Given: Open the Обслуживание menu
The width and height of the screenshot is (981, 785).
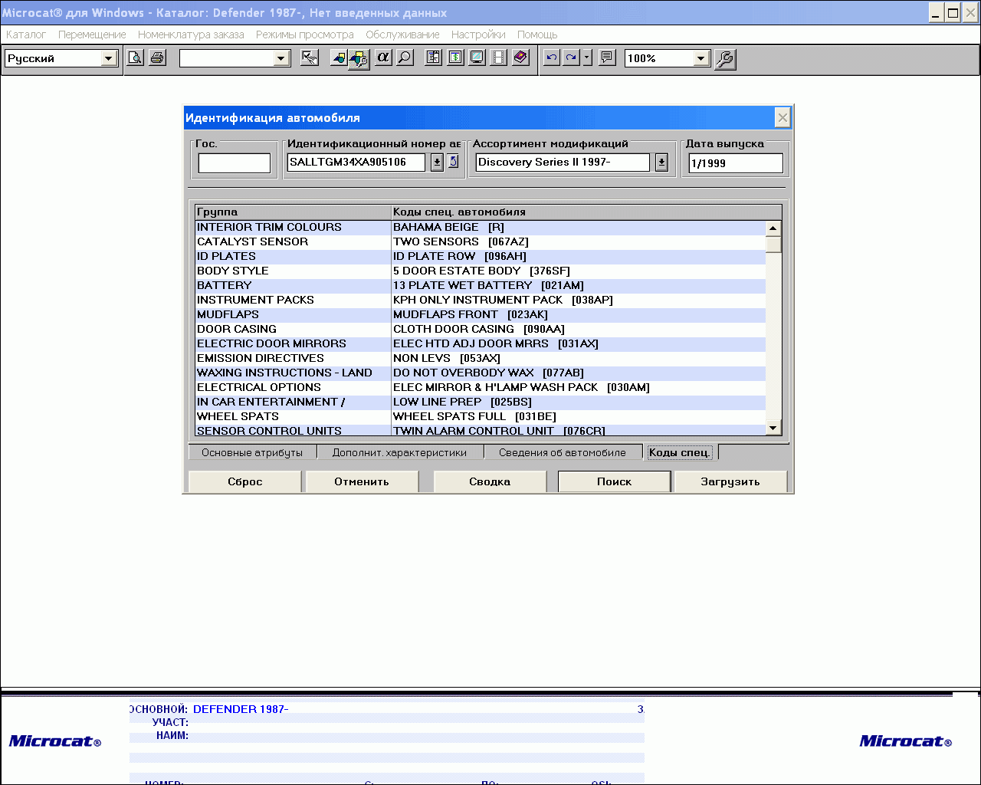Looking at the screenshot, I should point(402,34).
